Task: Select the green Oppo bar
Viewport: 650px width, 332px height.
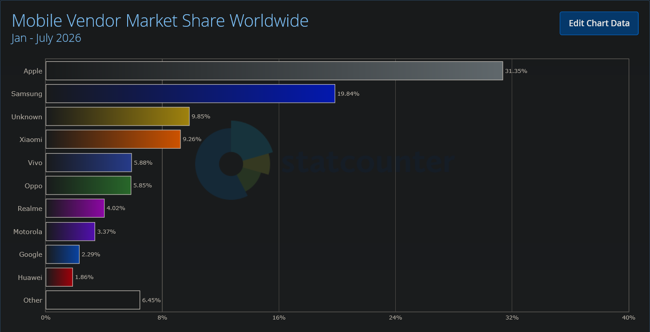Action: [x=88, y=185]
